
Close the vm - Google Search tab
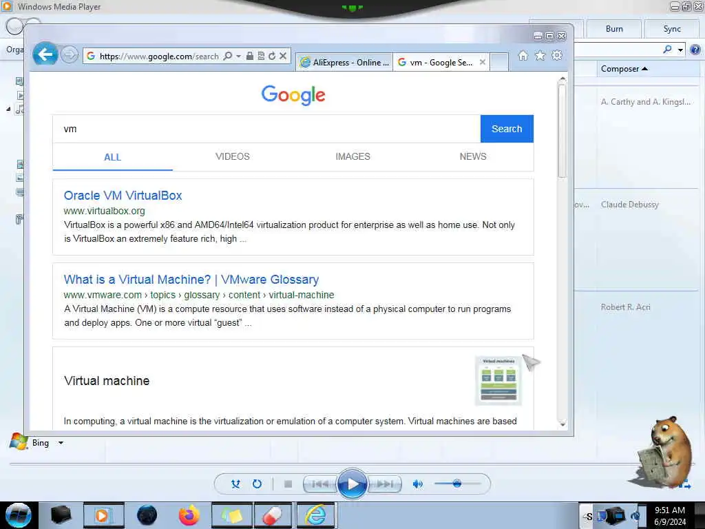pyautogui.click(x=483, y=62)
